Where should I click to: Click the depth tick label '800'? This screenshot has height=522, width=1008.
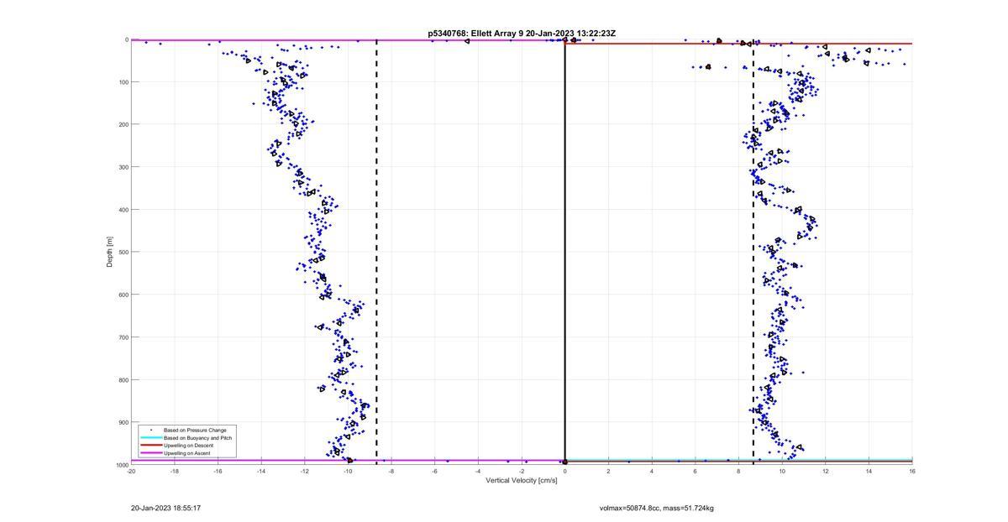pos(123,379)
